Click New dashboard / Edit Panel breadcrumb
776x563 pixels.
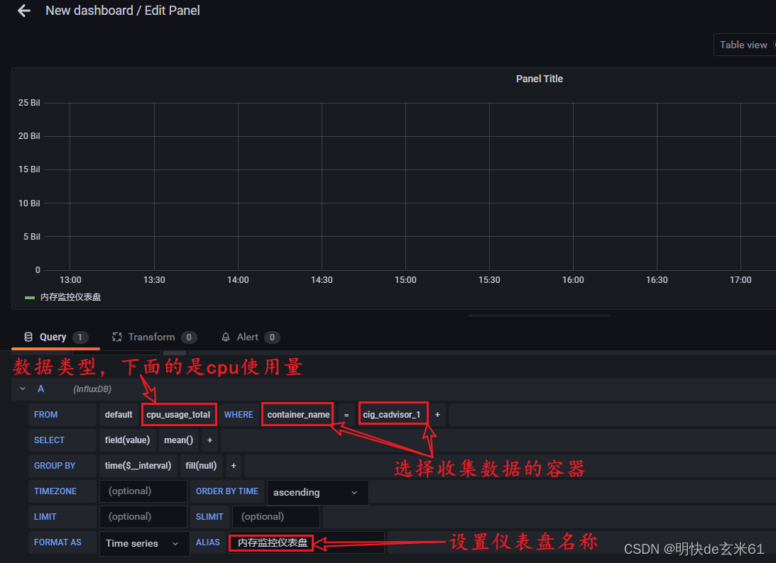tap(123, 11)
